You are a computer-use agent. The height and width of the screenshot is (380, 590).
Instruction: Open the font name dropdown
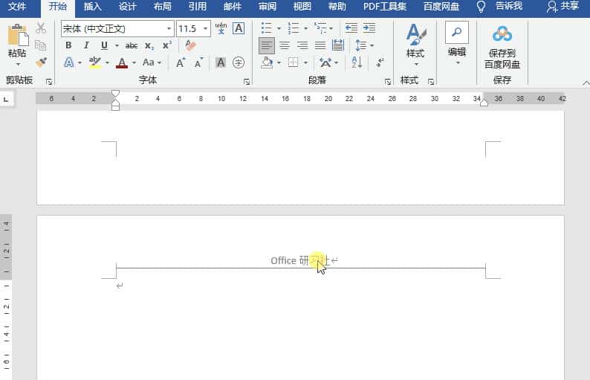169,28
